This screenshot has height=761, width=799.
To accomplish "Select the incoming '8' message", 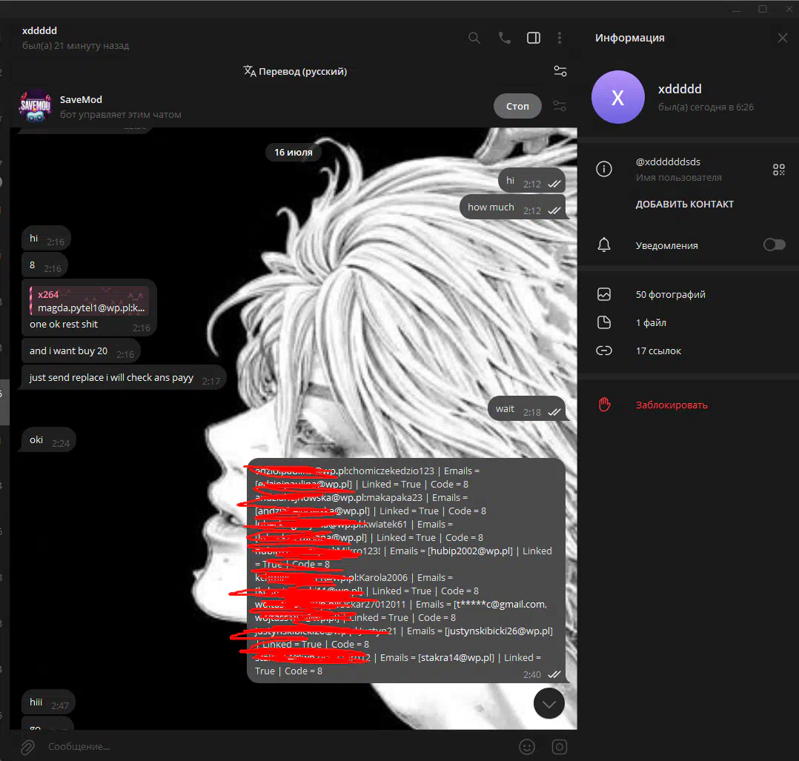I will [44, 265].
